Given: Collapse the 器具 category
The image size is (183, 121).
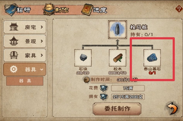Looking at the screenshot, I should pos(25,69).
